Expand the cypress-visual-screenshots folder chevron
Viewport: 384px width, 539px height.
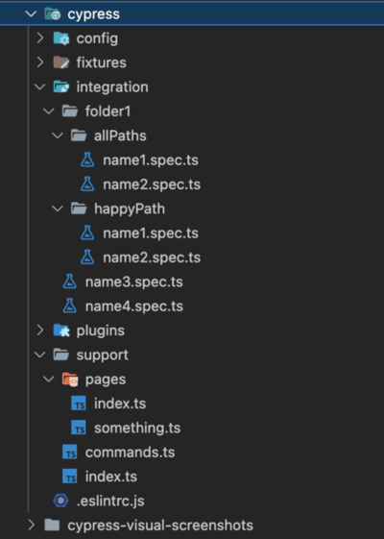[x=32, y=525]
